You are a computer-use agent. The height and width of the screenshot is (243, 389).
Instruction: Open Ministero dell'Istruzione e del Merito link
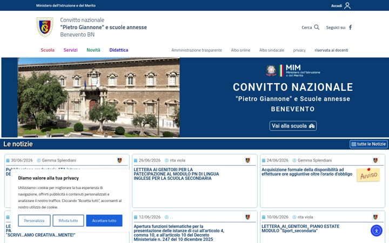(x=66, y=5)
